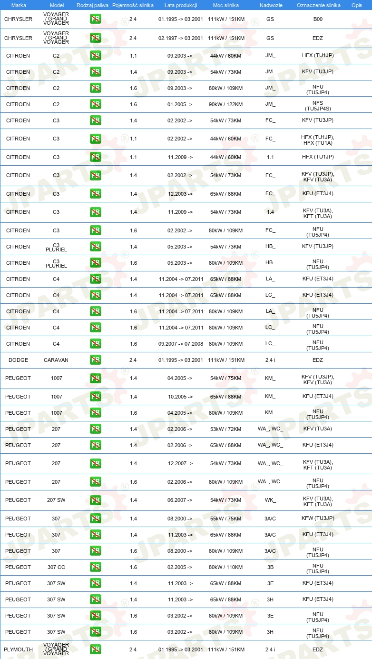Screen dimensions: 372x659
Task: Select the PLYMOUTH brand cell
Action: (18, 649)
